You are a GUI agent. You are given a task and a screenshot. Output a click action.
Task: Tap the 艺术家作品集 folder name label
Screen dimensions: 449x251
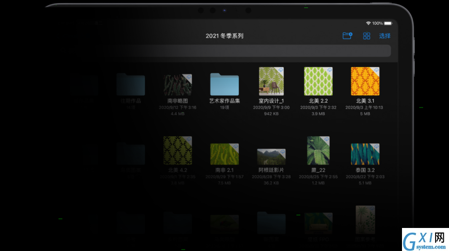pos(224,101)
